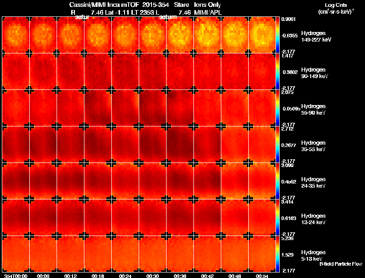Click the 'Hydrogen 35-55 keV' row label
The width and height of the screenshot is (365, 278).
313,146
